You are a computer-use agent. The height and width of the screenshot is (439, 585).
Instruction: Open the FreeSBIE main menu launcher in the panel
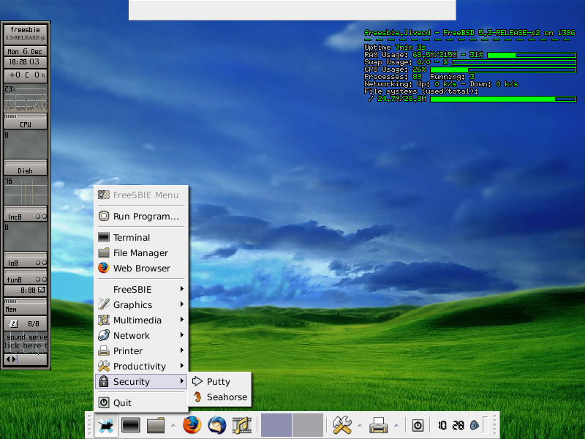point(106,425)
